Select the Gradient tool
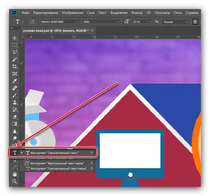Screen dimensions: 210x196 coord(15,124)
